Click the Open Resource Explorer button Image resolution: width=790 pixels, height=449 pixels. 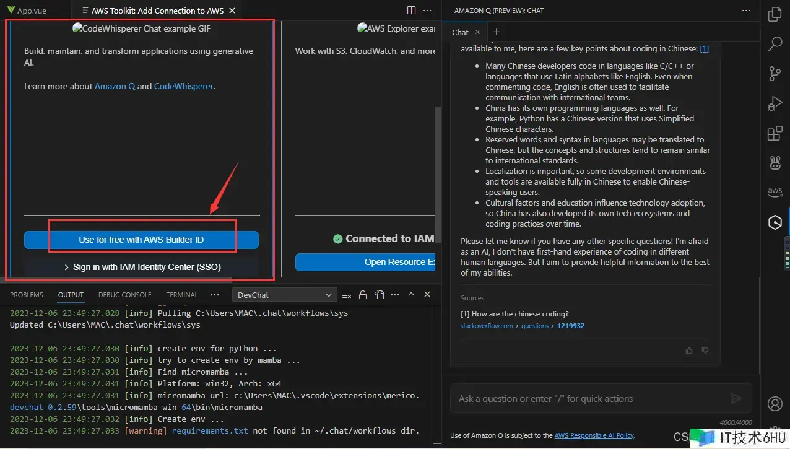(x=365, y=262)
